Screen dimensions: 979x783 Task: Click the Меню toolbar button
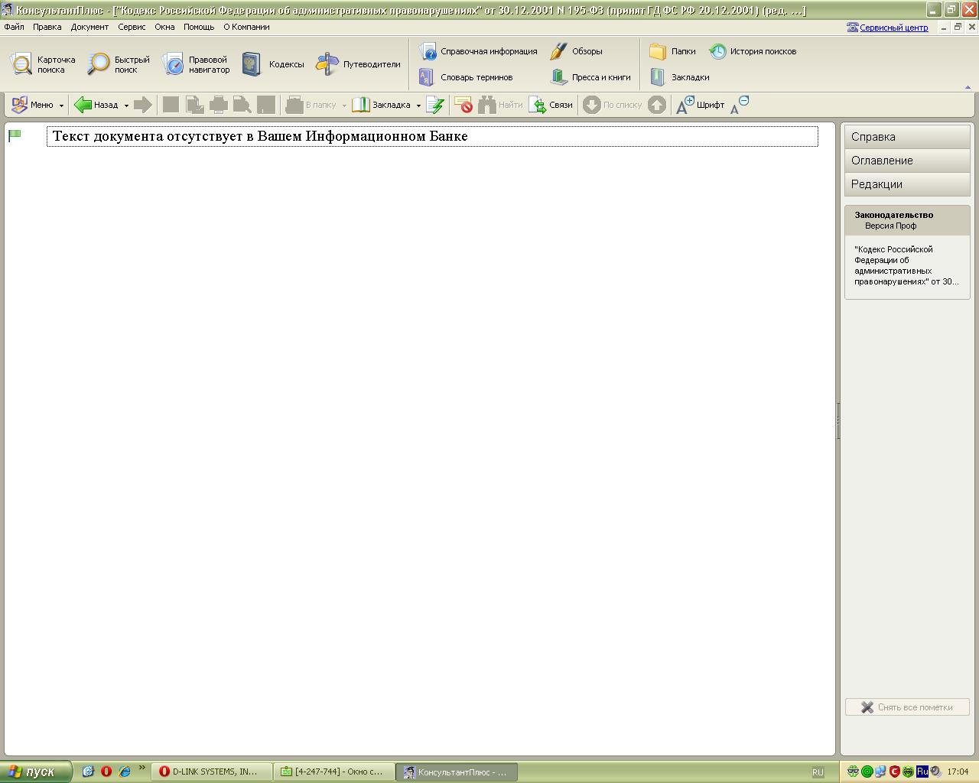click(32, 105)
